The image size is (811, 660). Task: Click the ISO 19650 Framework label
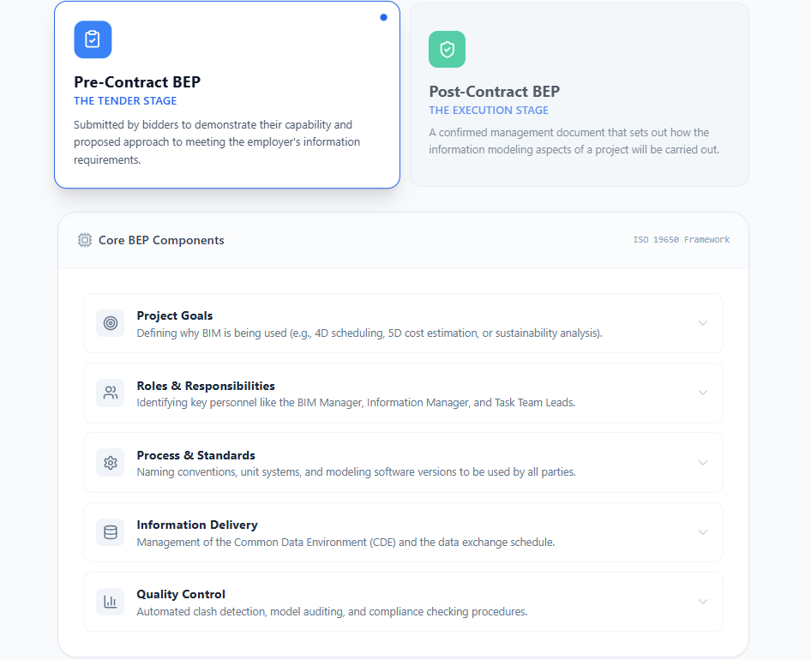(682, 240)
